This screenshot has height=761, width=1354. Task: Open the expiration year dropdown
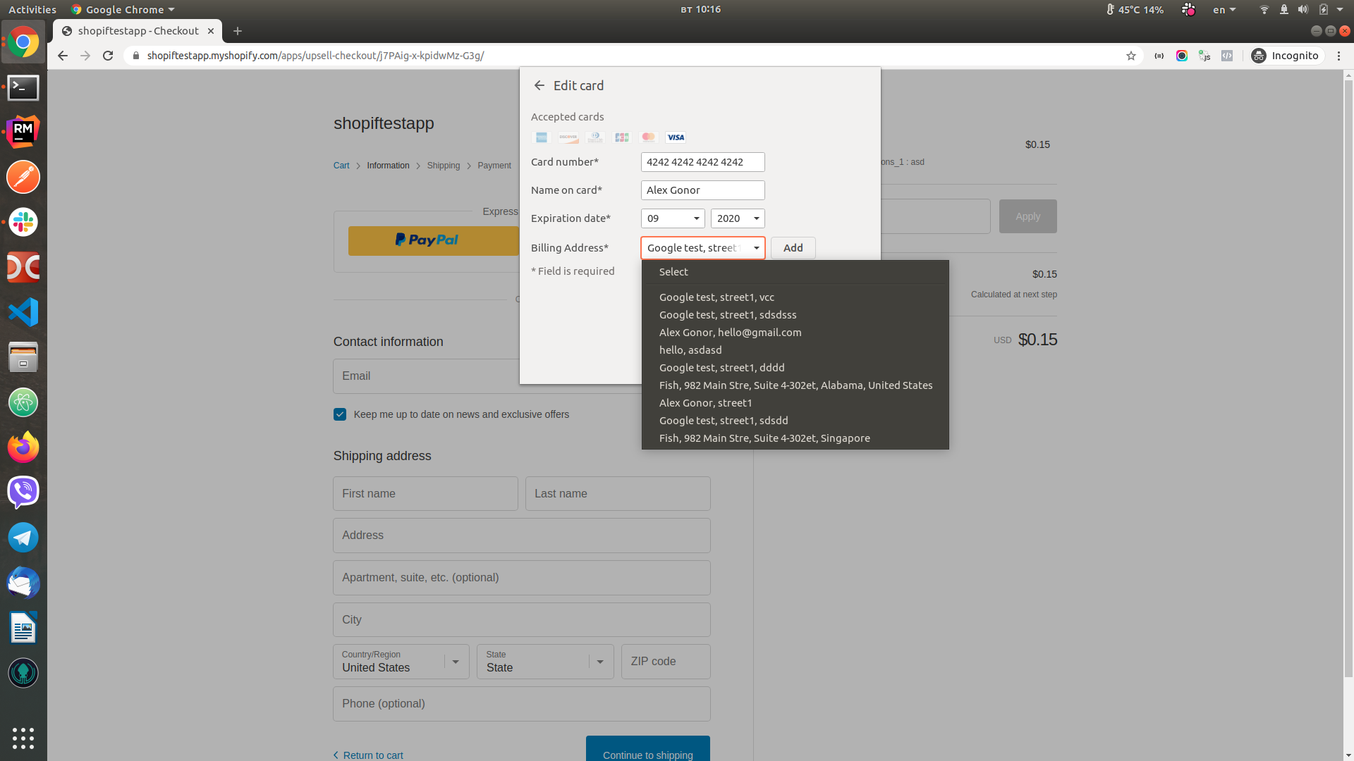click(x=738, y=218)
